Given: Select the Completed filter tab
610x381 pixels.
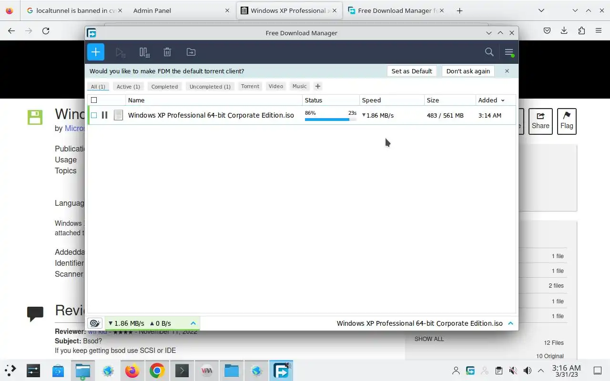Looking at the screenshot, I should click(x=164, y=87).
